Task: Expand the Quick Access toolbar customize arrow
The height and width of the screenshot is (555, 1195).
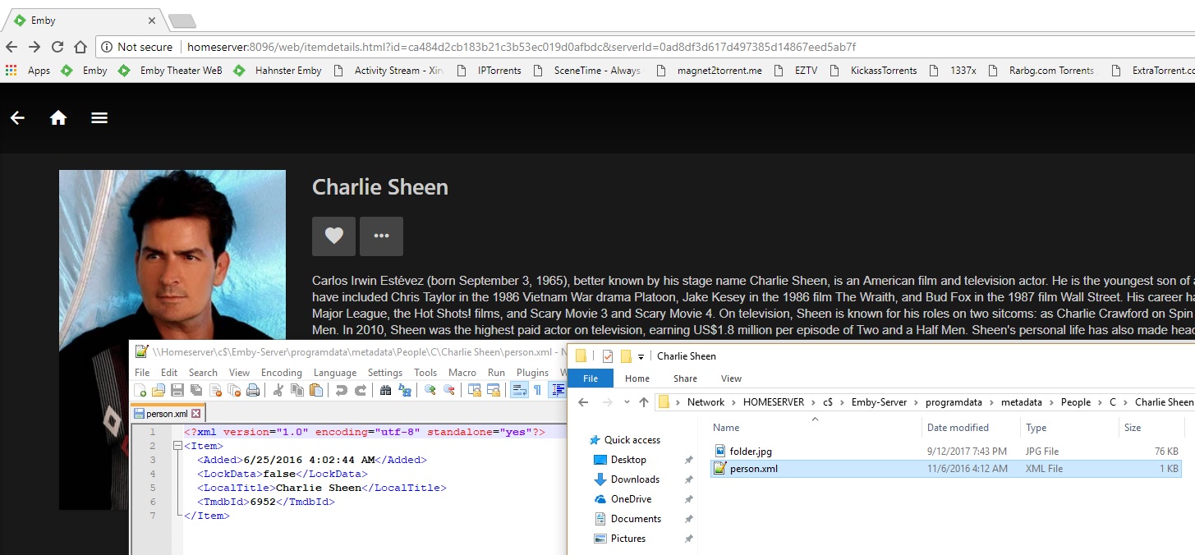Action: point(641,356)
